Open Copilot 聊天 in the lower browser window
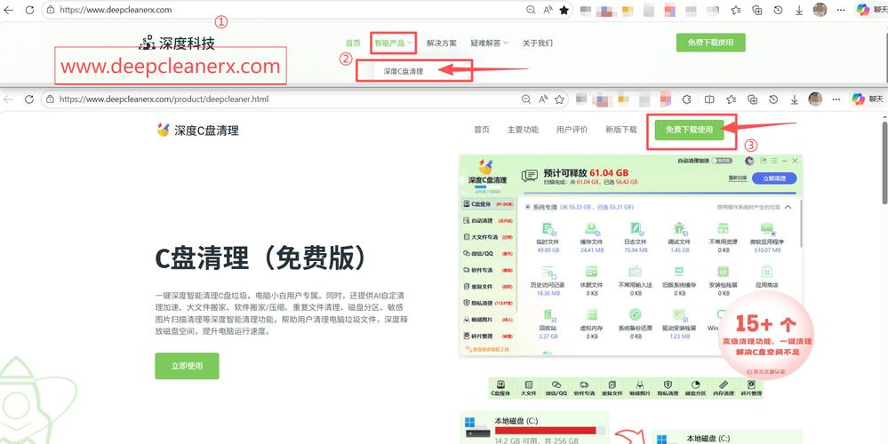This screenshot has width=888, height=444. [x=868, y=99]
